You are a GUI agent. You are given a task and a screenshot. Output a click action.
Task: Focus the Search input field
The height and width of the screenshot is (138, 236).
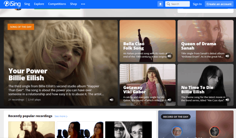(x=178, y=4)
